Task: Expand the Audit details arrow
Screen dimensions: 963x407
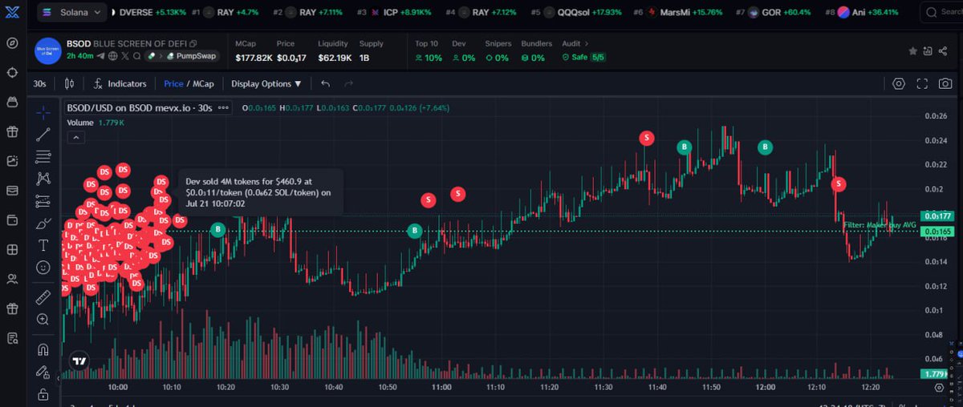Action: (587, 43)
